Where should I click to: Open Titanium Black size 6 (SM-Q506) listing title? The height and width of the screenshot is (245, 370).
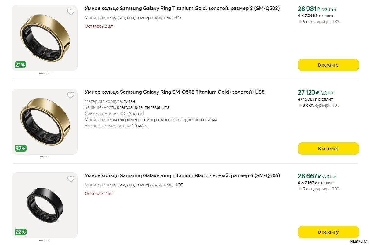pos(182,175)
